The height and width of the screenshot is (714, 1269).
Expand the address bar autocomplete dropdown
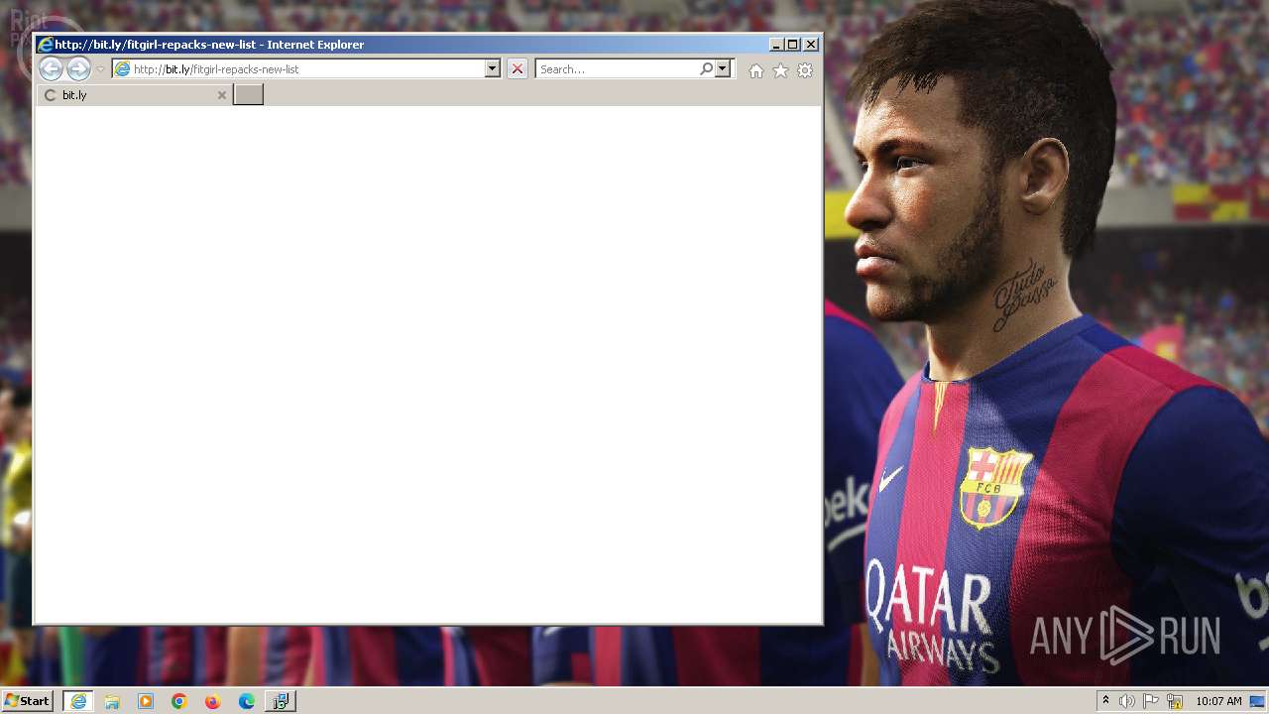click(x=492, y=68)
